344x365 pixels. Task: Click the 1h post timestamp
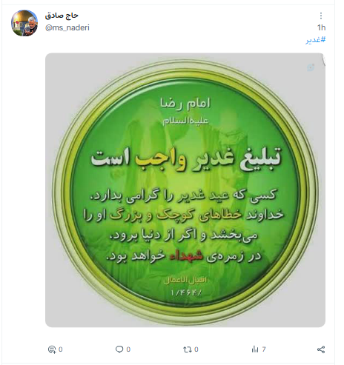(321, 27)
